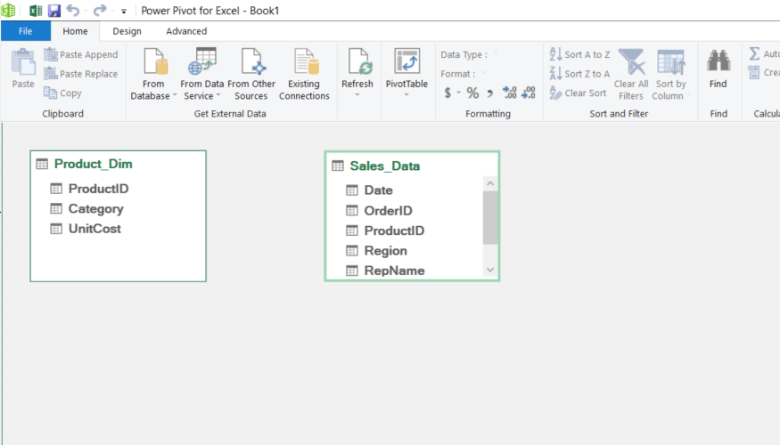Expand the From Data Service dropdown arrow
Image resolution: width=780 pixels, height=445 pixels.
tap(218, 95)
